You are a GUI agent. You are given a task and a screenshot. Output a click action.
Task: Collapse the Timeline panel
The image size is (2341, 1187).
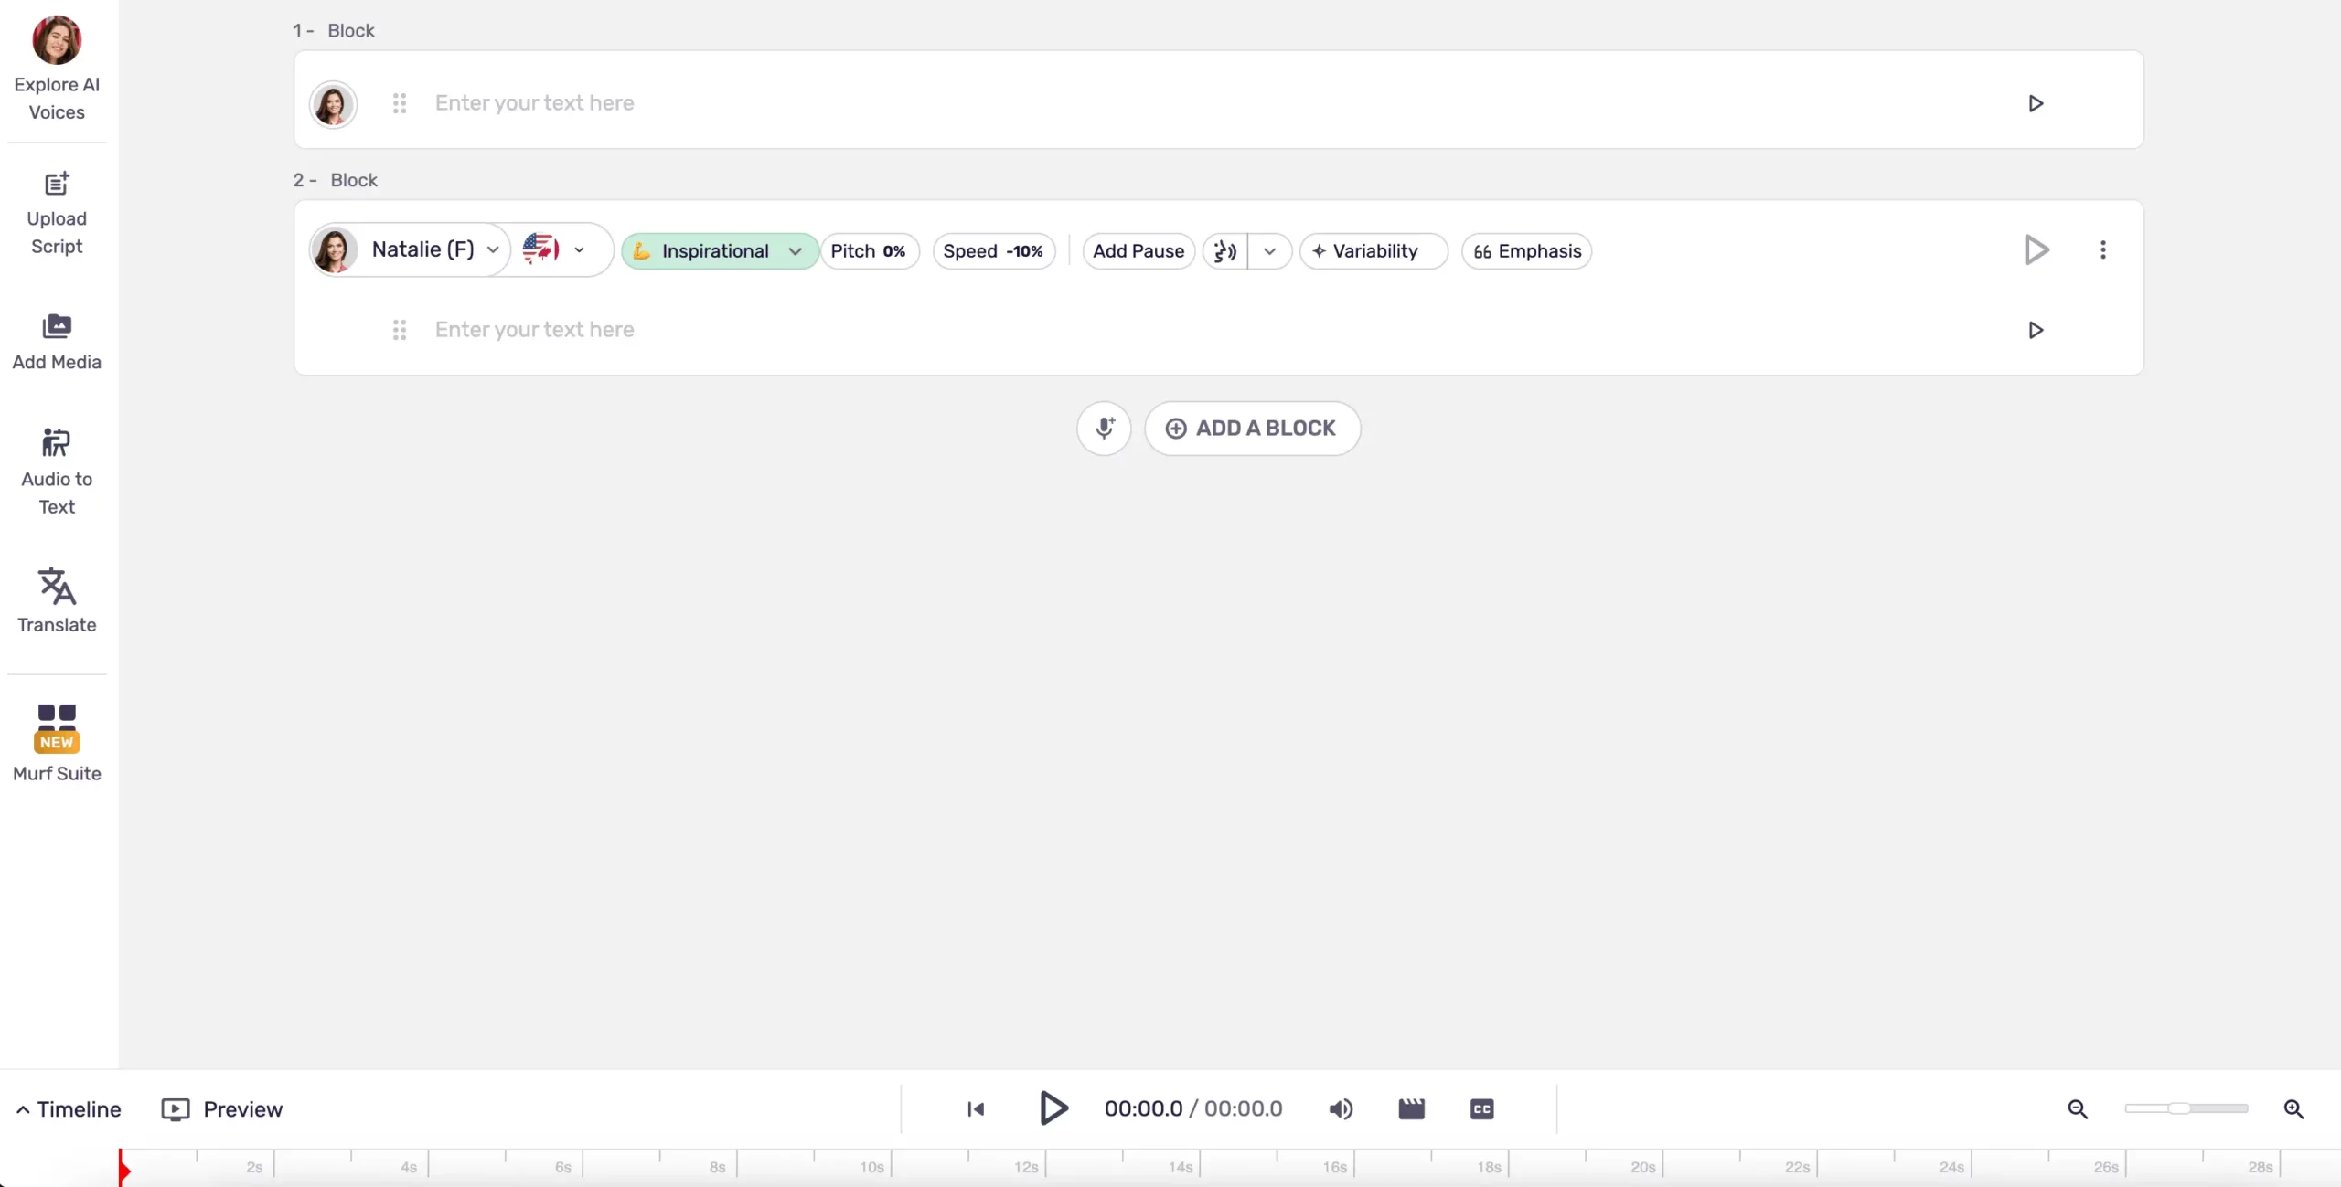click(x=69, y=1108)
